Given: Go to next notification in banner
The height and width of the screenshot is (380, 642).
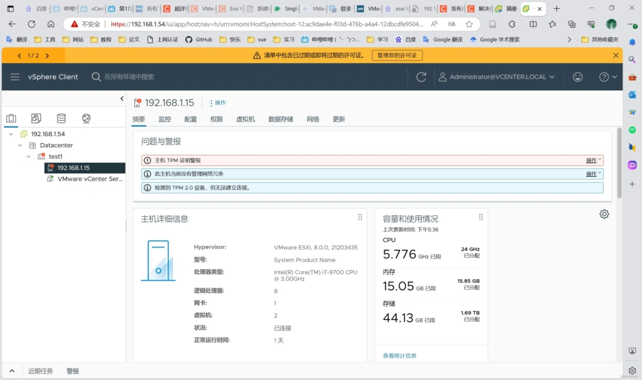Looking at the screenshot, I should (47, 55).
